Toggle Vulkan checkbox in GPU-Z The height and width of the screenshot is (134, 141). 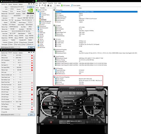[x=9, y=44]
